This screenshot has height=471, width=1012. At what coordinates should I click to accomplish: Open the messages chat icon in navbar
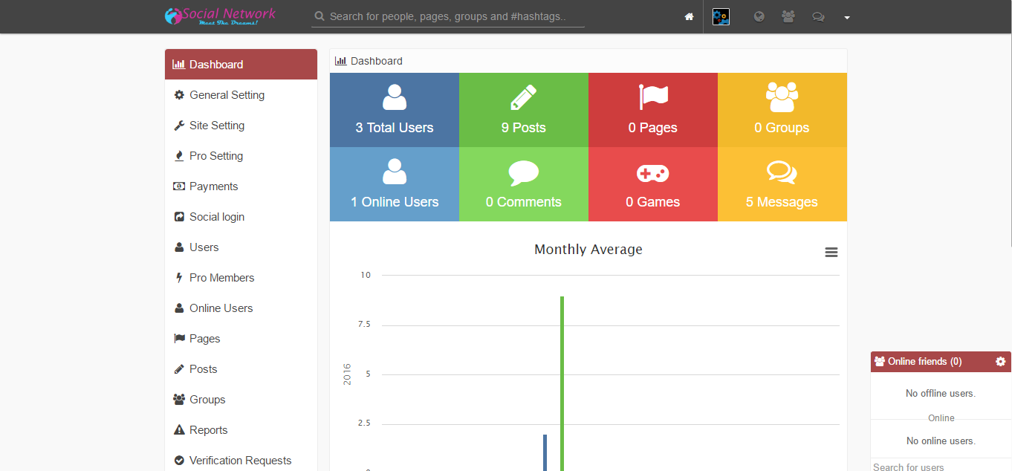(x=818, y=16)
